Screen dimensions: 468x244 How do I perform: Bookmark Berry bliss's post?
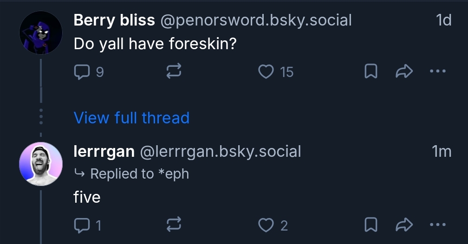pyautogui.click(x=370, y=72)
